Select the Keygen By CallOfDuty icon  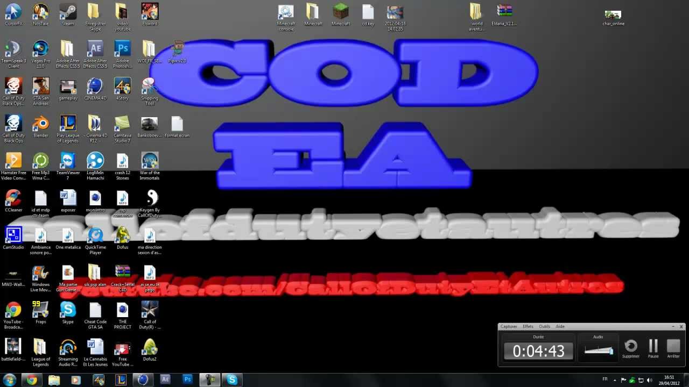[x=150, y=203]
